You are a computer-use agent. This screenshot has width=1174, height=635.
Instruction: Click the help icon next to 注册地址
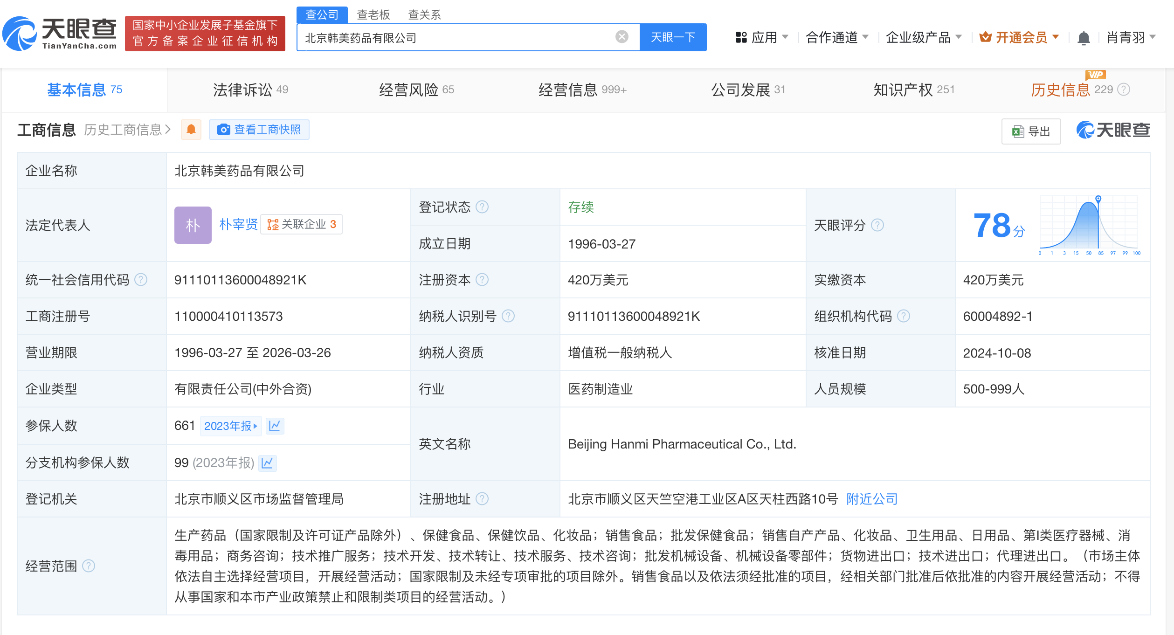[482, 499]
